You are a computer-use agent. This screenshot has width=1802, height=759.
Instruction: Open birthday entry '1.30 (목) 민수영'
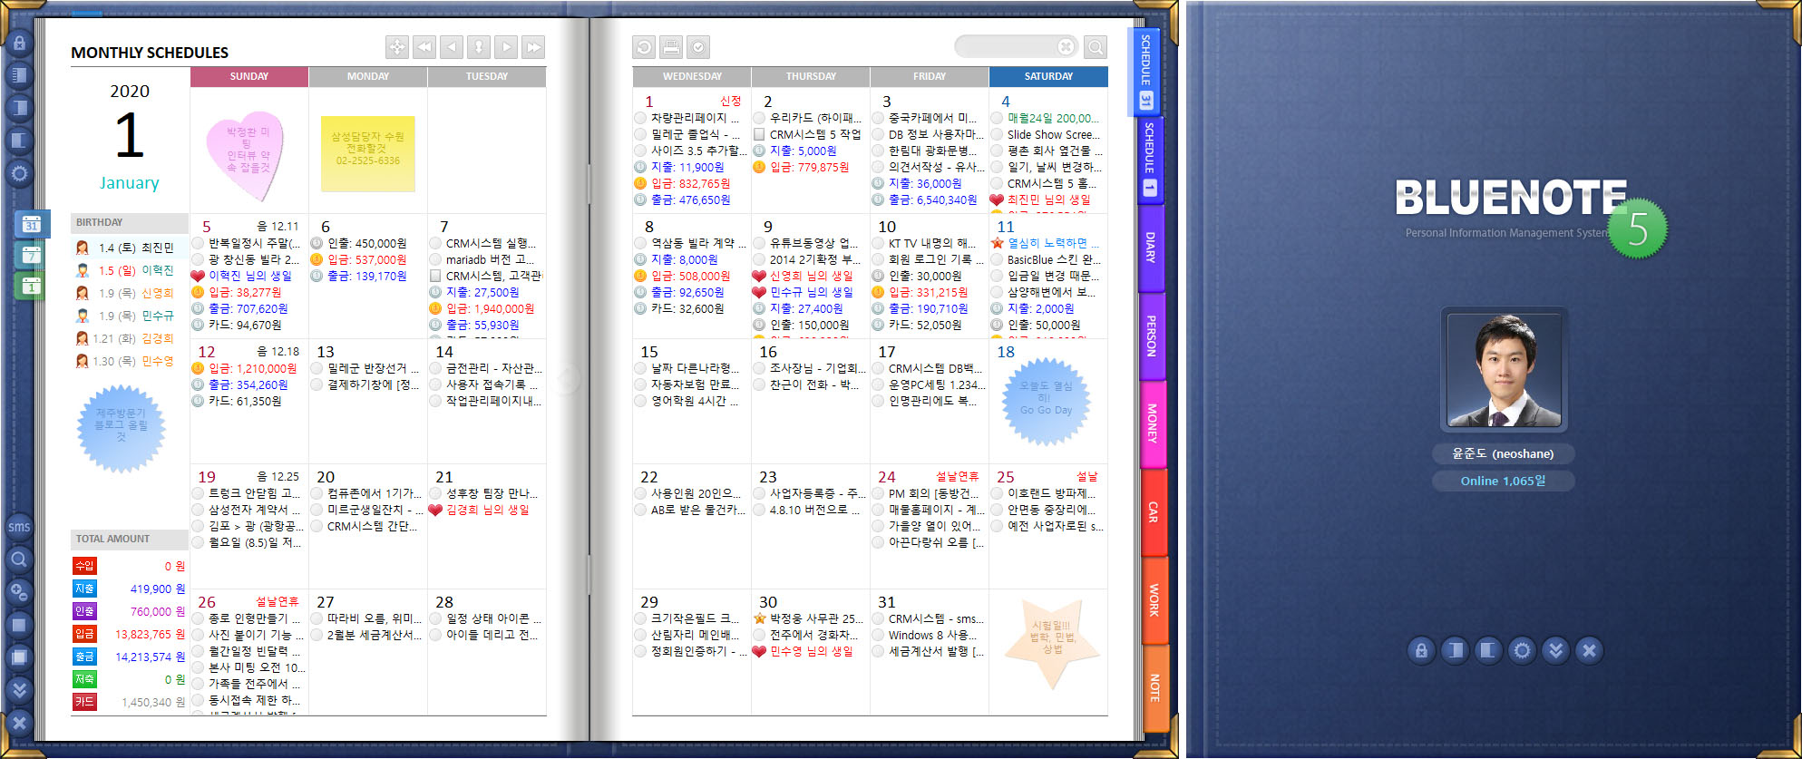tap(130, 361)
